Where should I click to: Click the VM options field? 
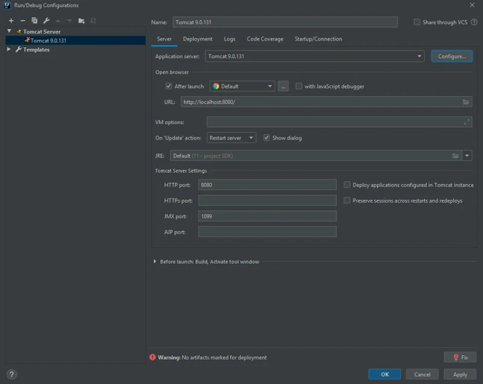[x=339, y=122]
